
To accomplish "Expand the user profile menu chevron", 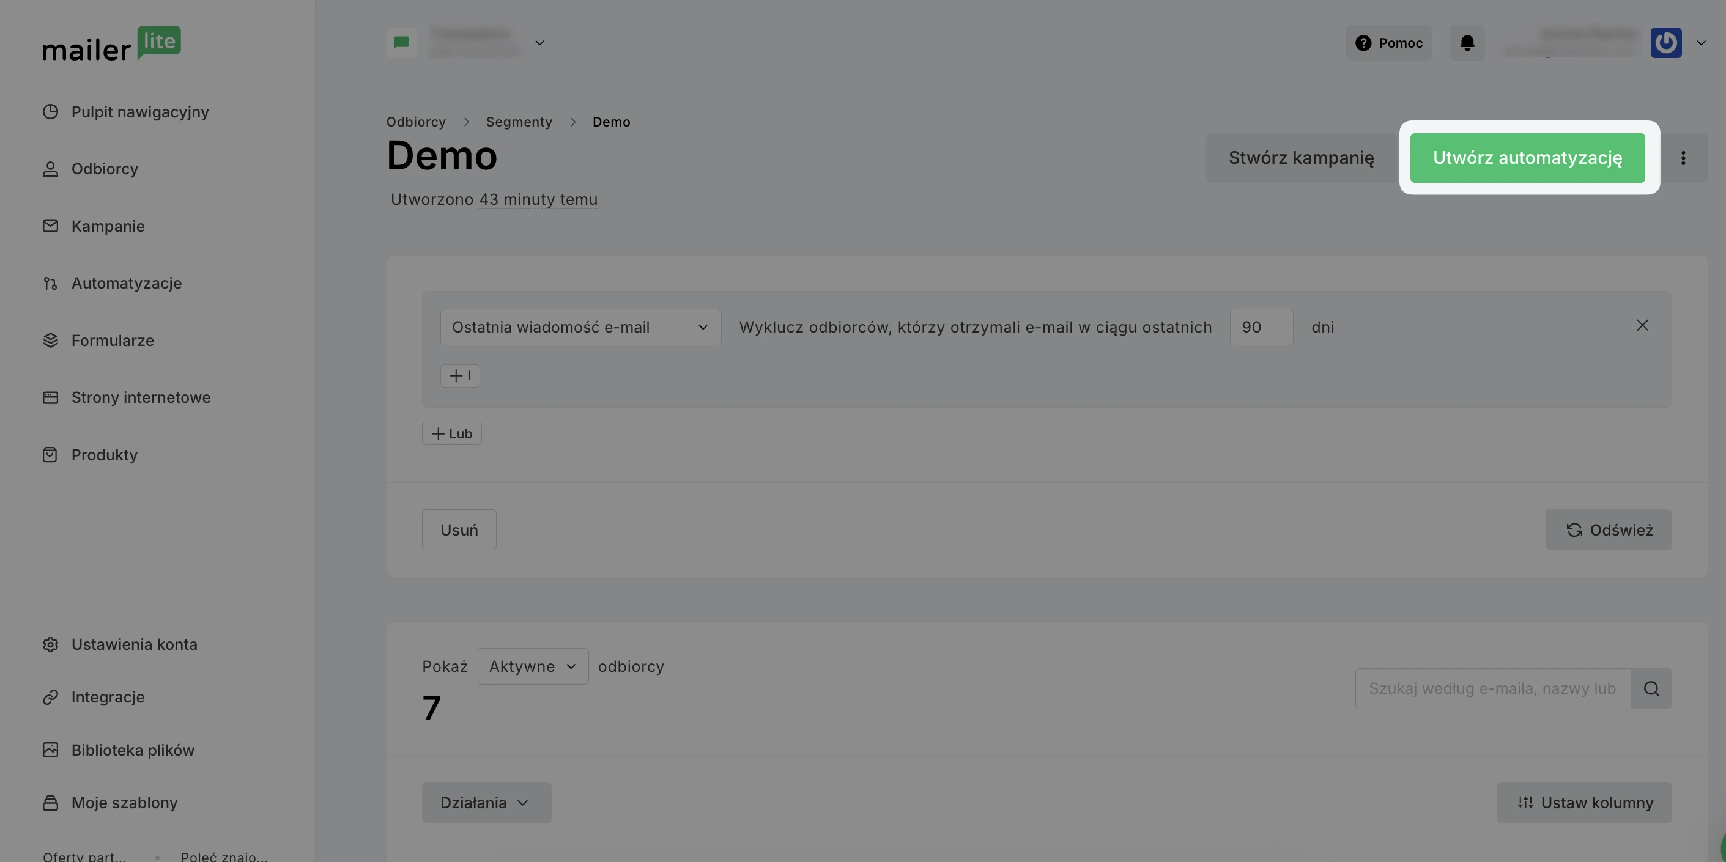I will (1700, 43).
